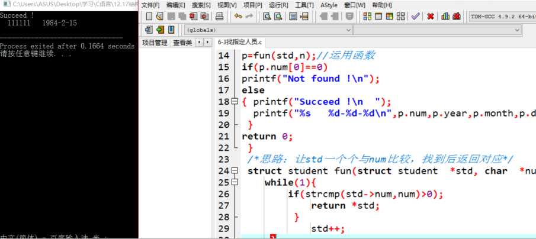This screenshot has width=536, height=239.
Task: Switch to the 项目管理 panel tab
Action: pyautogui.click(x=155, y=43)
